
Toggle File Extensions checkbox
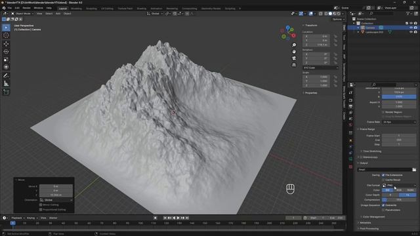coord(383,175)
